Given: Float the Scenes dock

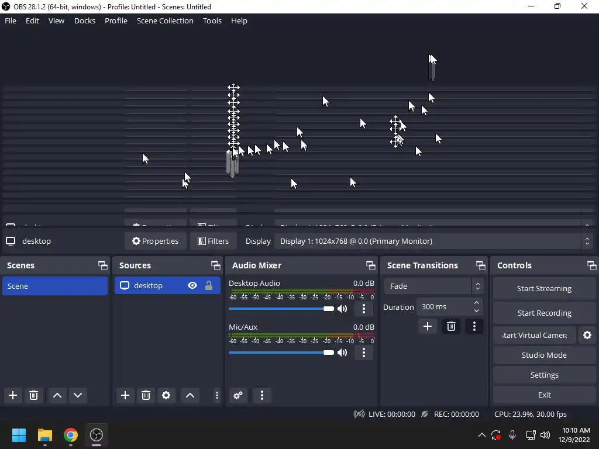Looking at the screenshot, I should coord(102,265).
